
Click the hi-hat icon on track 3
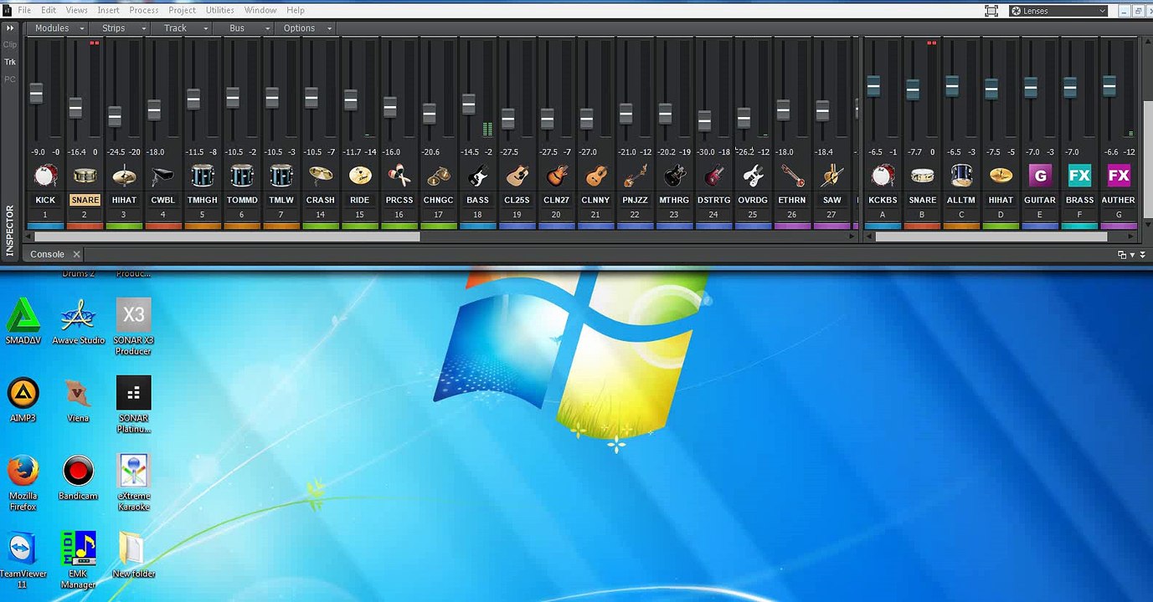124,176
